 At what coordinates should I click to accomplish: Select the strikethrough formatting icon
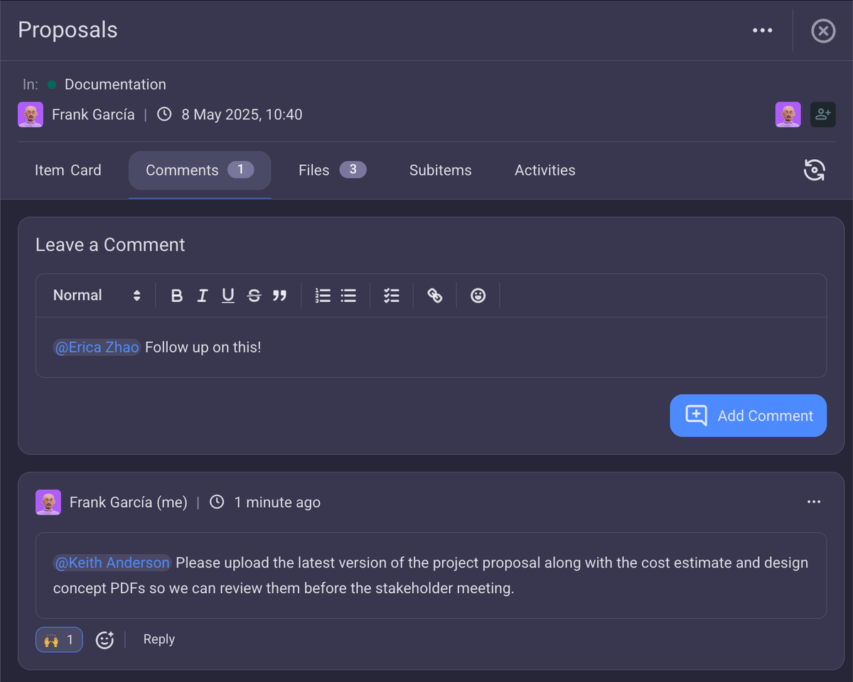pyautogui.click(x=254, y=295)
